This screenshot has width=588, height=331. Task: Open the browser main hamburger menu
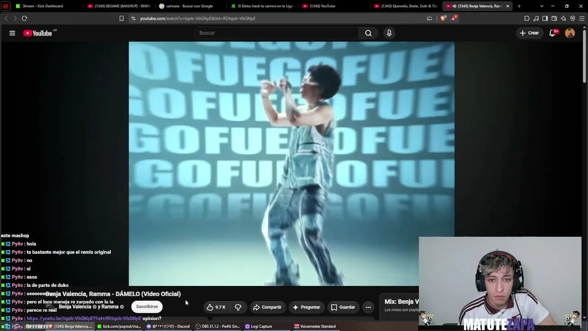(582, 18)
